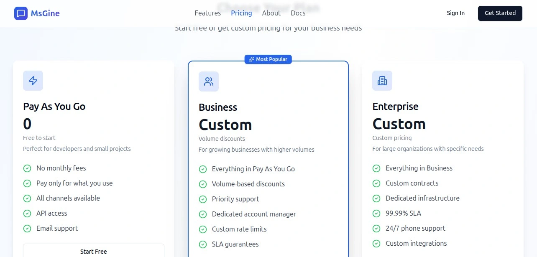Click the Sign In link

tap(455, 13)
